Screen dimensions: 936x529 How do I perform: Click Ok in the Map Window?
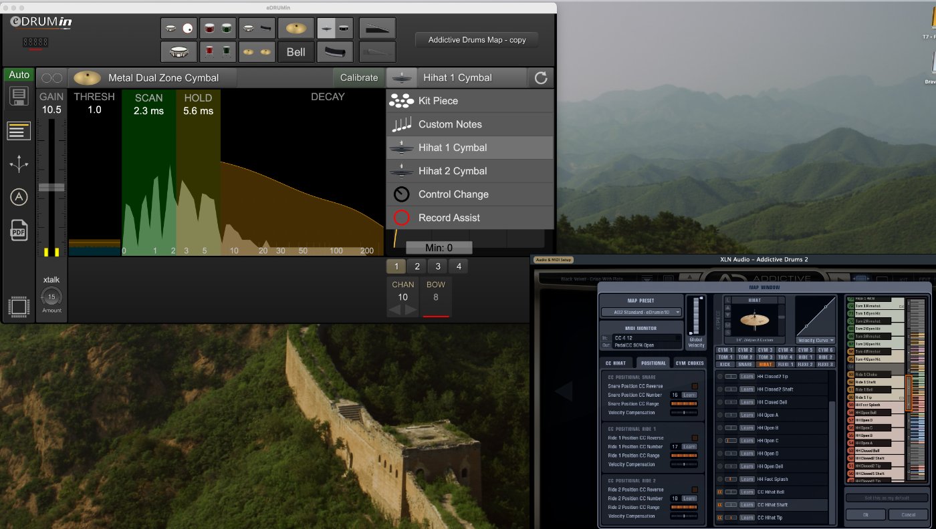click(865, 515)
